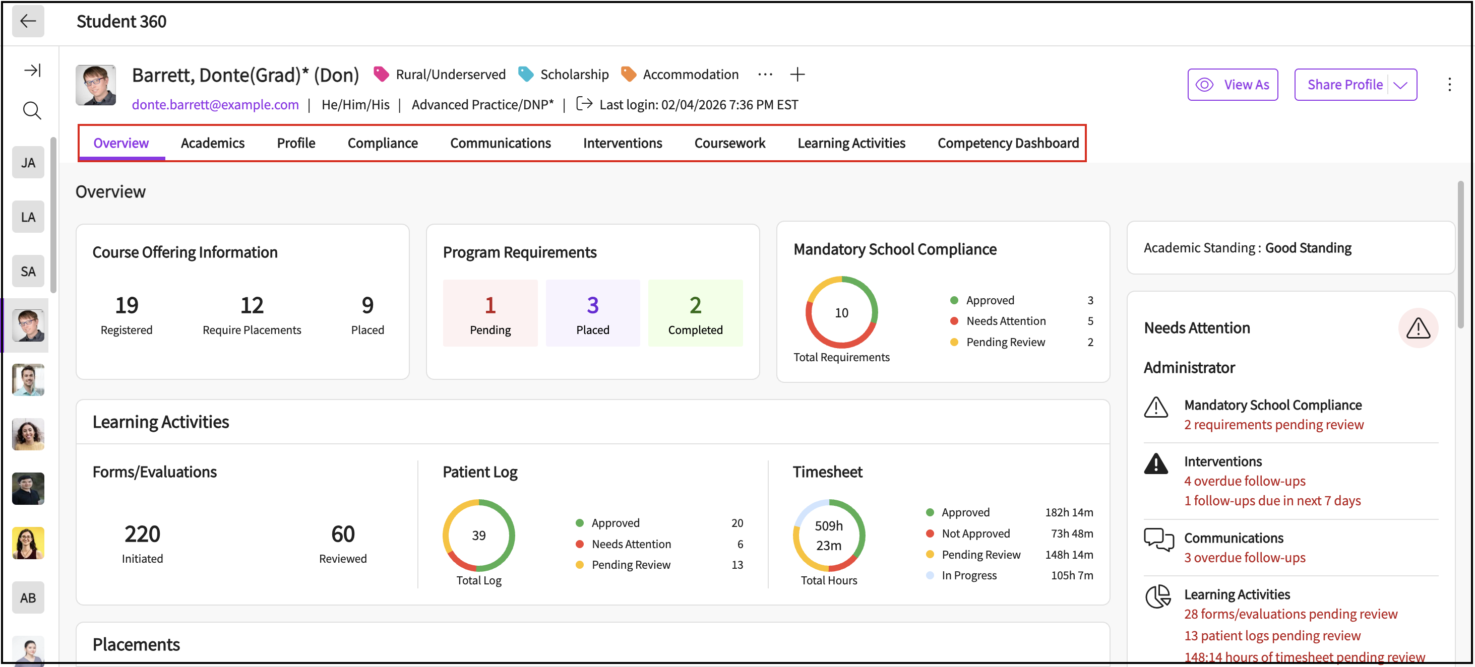The height and width of the screenshot is (667, 1475).
Task: Click 28 forms/evaluations pending review link
Action: pyautogui.click(x=1290, y=614)
